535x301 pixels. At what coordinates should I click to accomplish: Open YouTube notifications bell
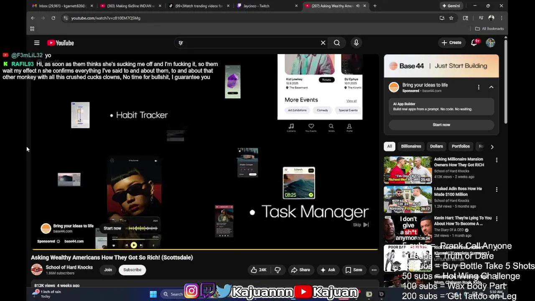click(x=474, y=43)
